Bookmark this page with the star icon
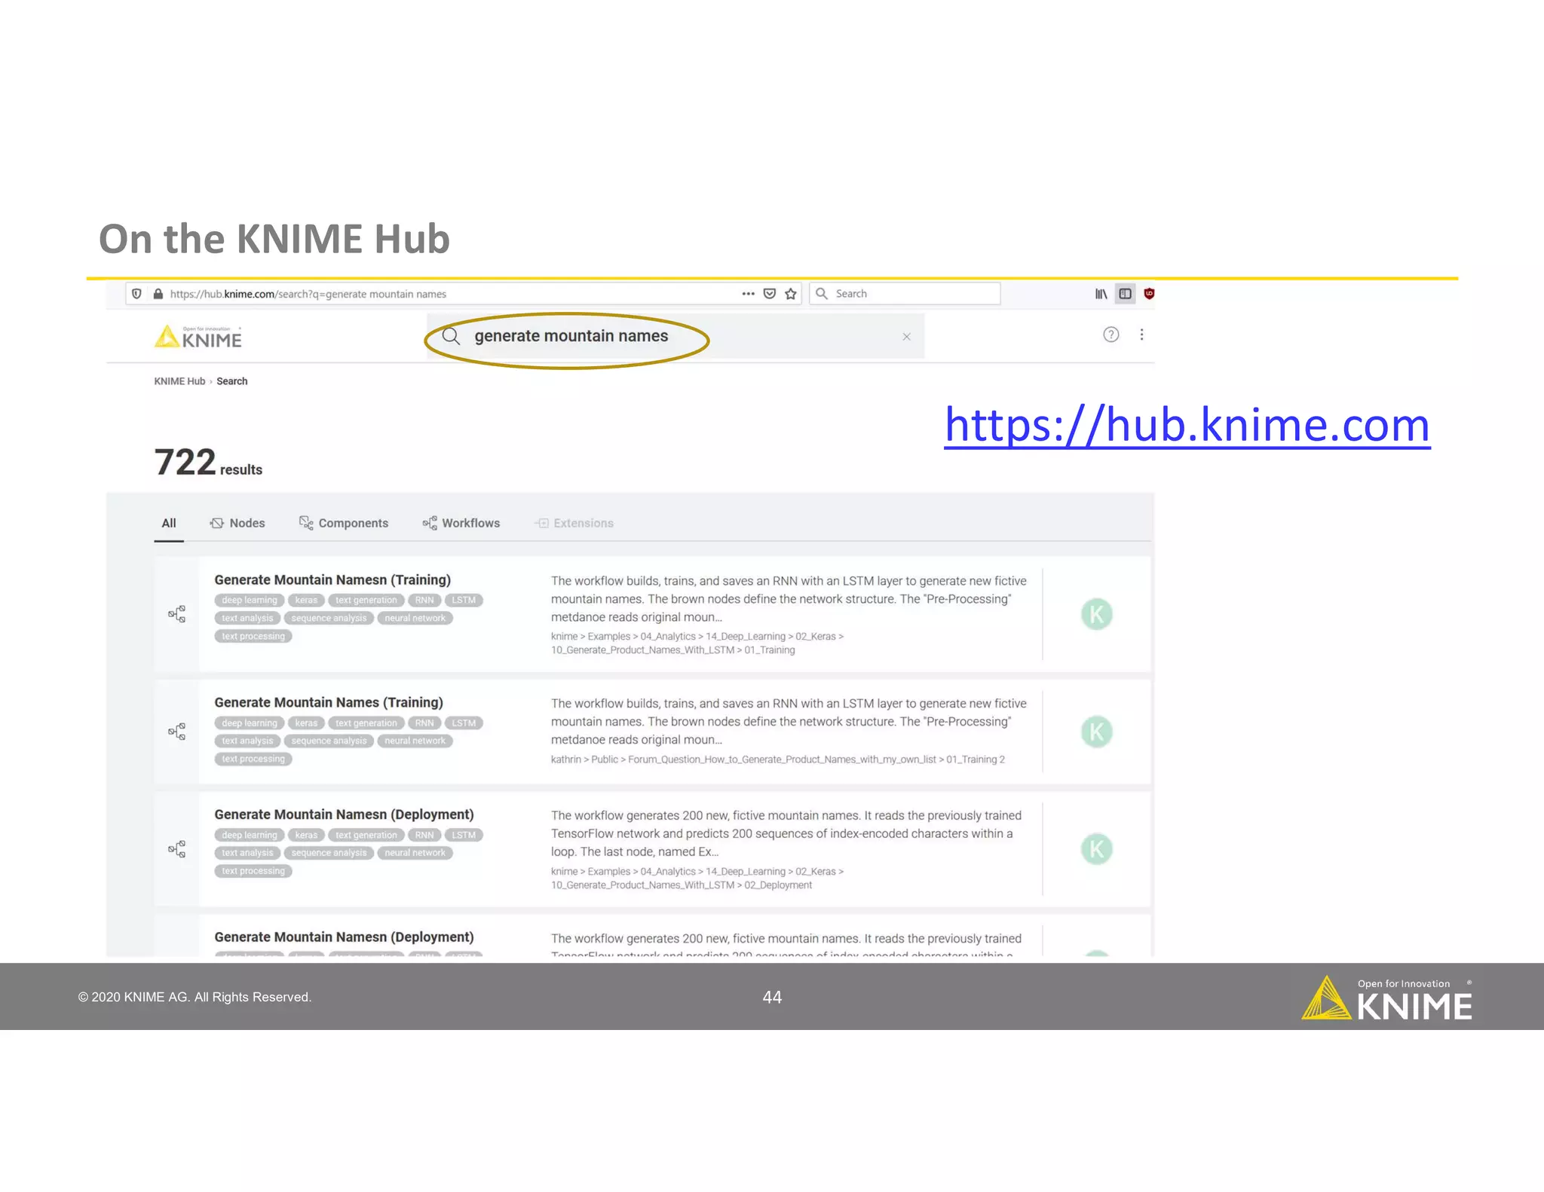 click(791, 294)
